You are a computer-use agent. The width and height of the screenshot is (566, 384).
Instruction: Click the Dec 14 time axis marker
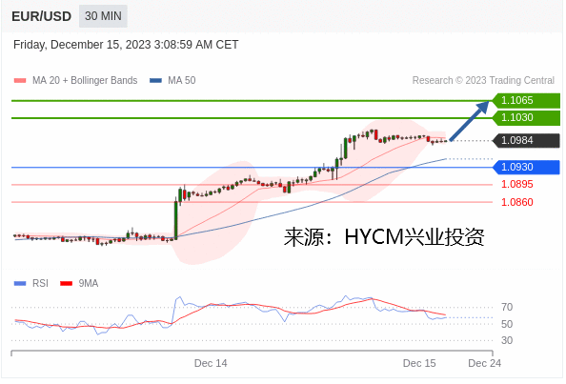pos(211,363)
